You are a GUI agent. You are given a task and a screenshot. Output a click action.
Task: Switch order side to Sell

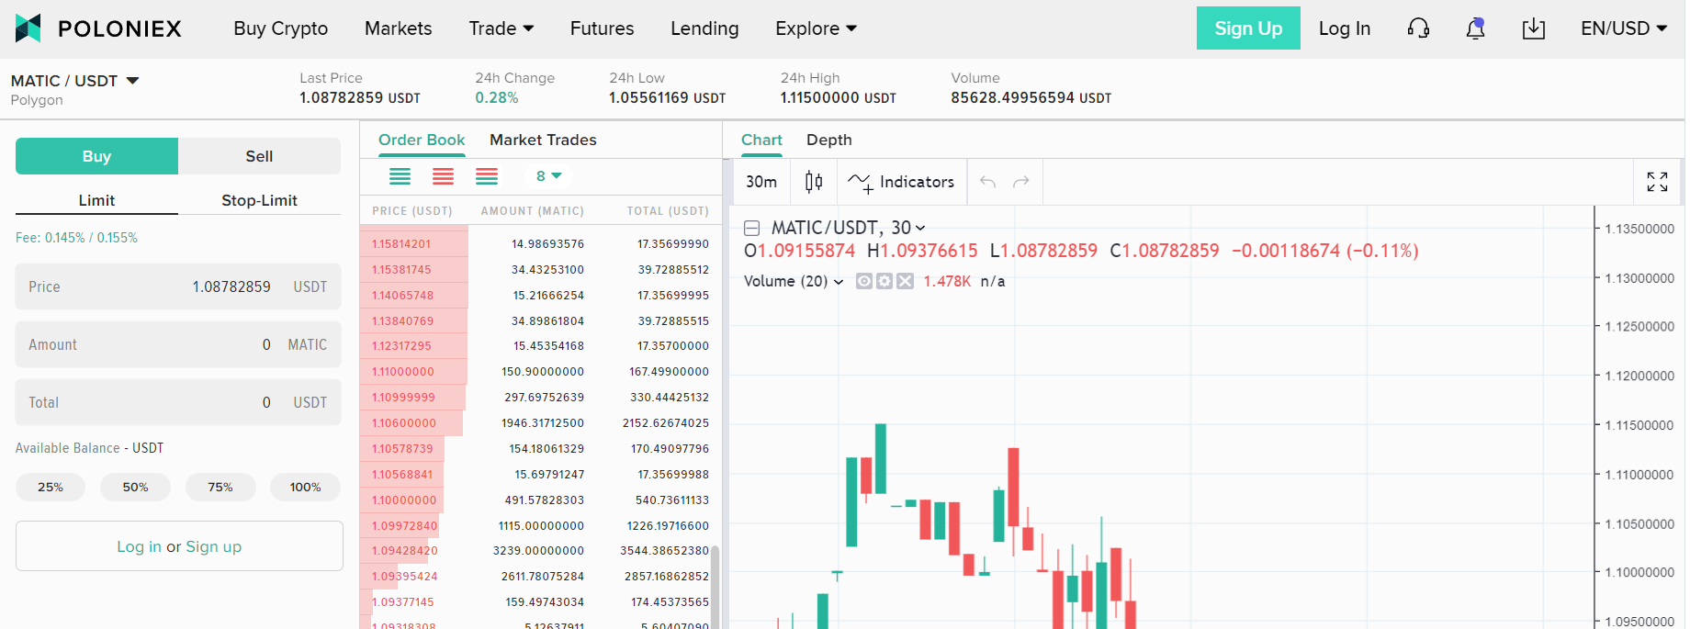click(259, 156)
